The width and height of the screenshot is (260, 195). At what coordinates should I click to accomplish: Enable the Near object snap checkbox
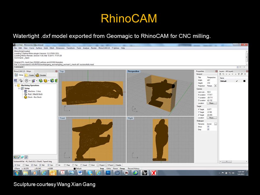(x=24, y=165)
